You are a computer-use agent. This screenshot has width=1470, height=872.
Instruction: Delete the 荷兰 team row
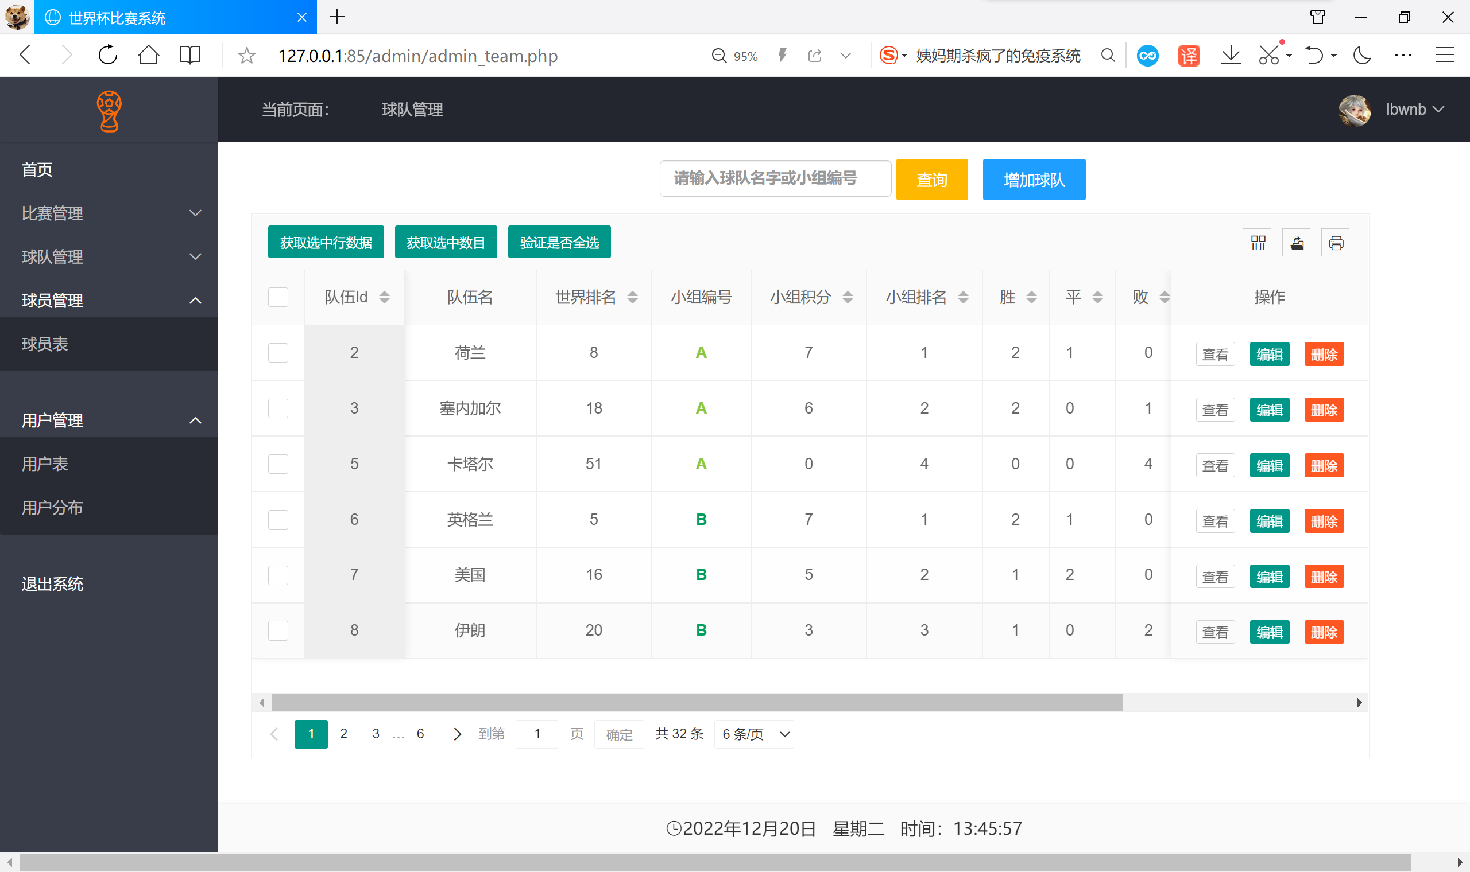click(1324, 355)
